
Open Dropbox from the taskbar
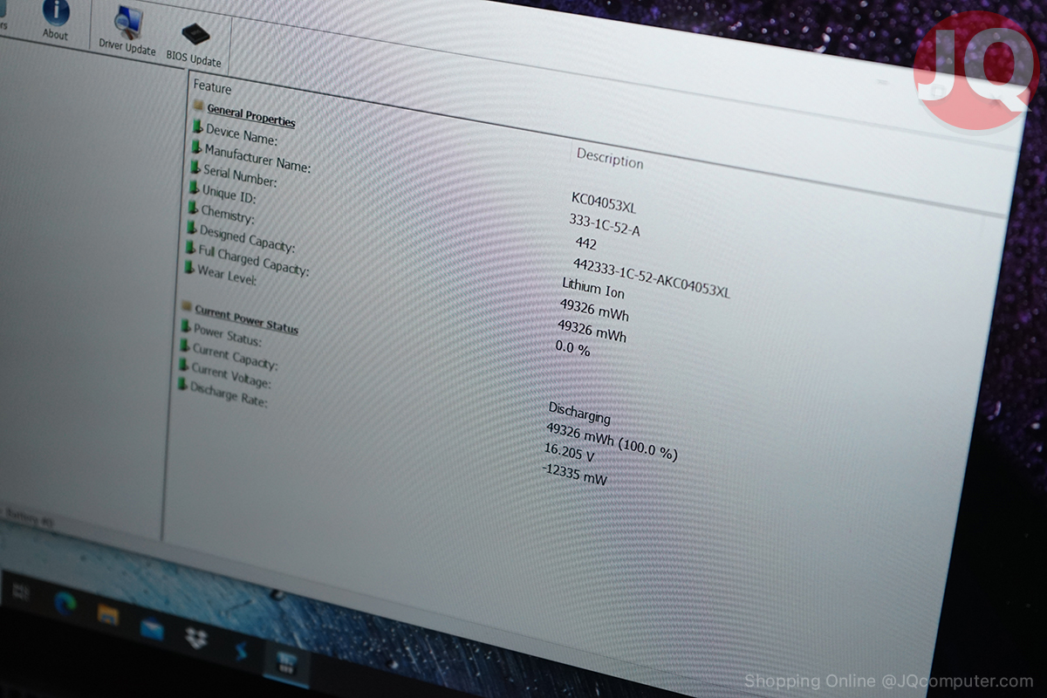[196, 637]
